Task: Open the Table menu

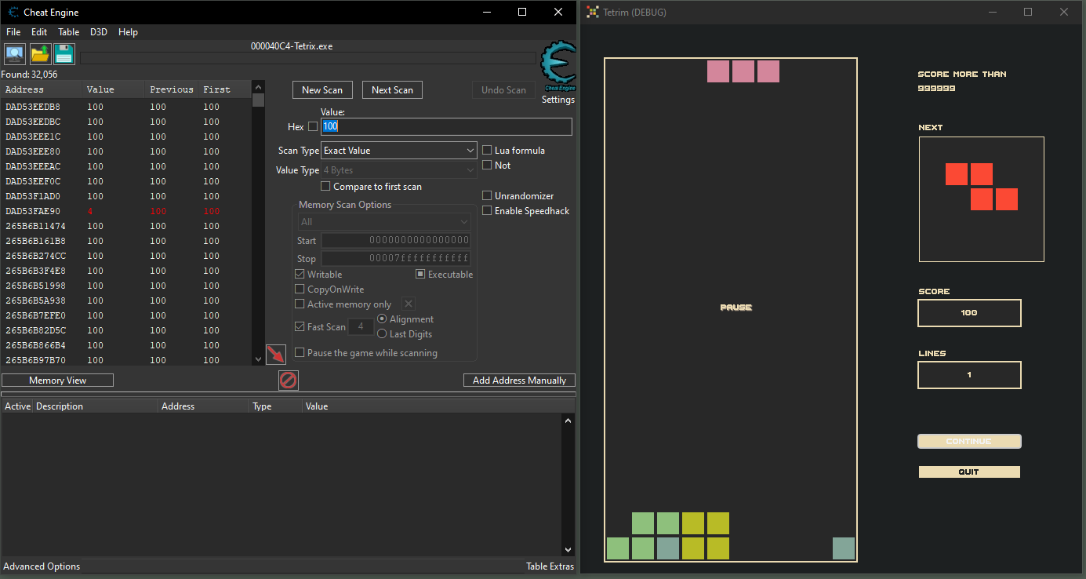Action: coord(69,32)
